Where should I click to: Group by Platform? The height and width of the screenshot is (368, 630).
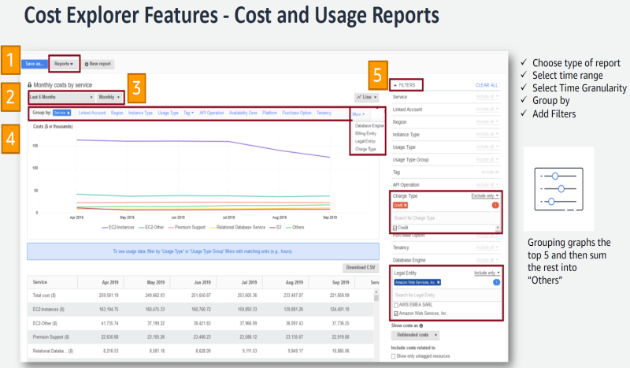tap(269, 113)
